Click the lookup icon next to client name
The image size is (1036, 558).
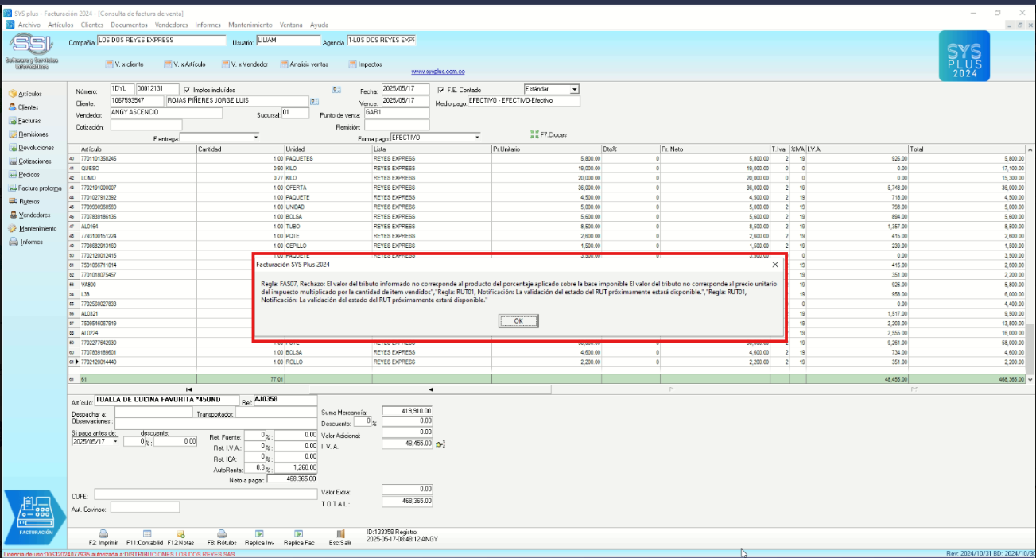[x=314, y=102]
